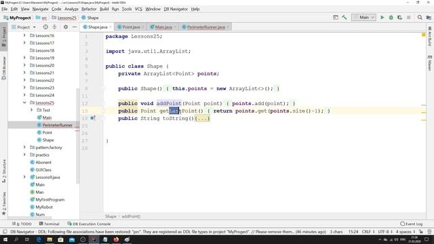Toggle the 2: Favorites side panel

(x=4, y=203)
